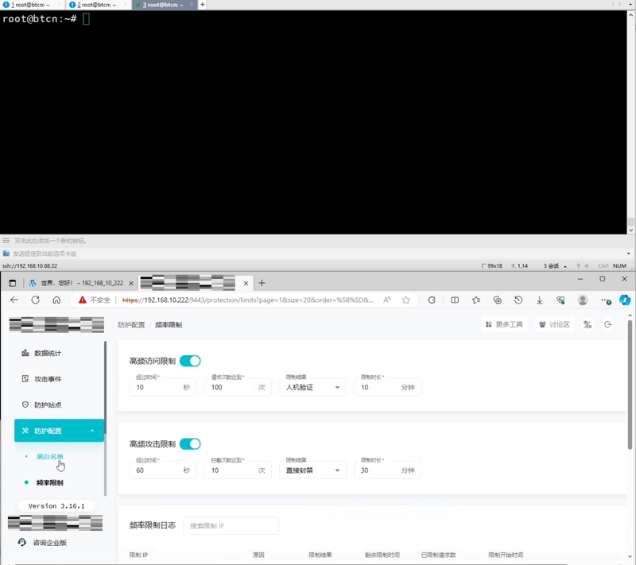Collapse the 防护配置 sidebar section

pyautogui.click(x=59, y=431)
